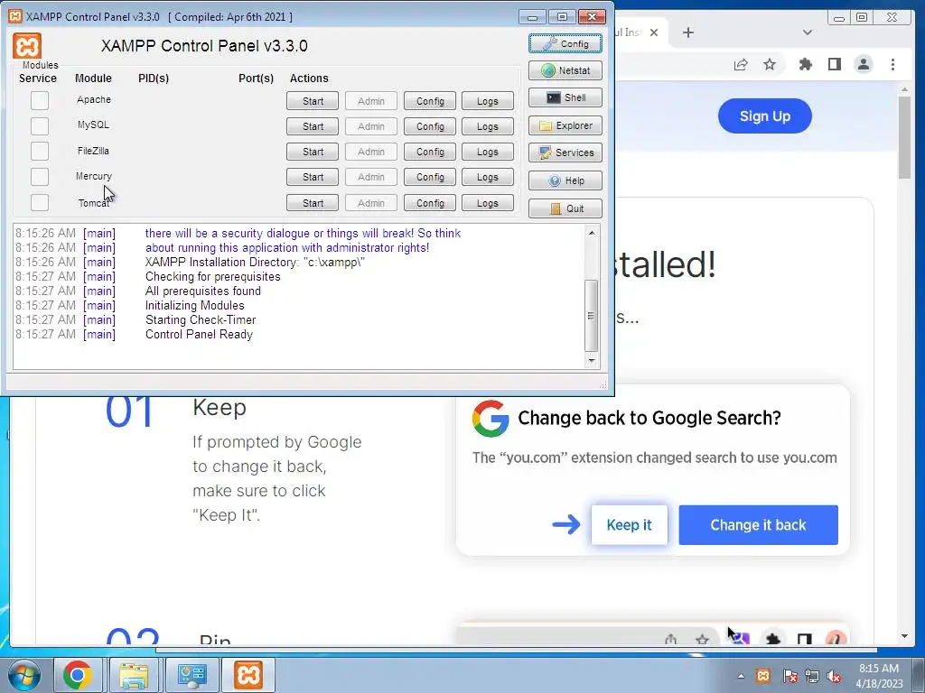Viewport: 925px width, 693px height.
Task: Open the Services button in XAMPP
Action: 565,152
